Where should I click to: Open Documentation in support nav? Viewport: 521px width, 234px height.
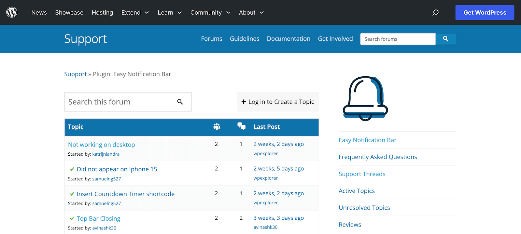(289, 39)
